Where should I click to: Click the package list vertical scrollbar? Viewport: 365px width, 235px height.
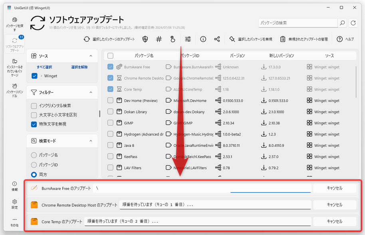click(x=356, y=82)
